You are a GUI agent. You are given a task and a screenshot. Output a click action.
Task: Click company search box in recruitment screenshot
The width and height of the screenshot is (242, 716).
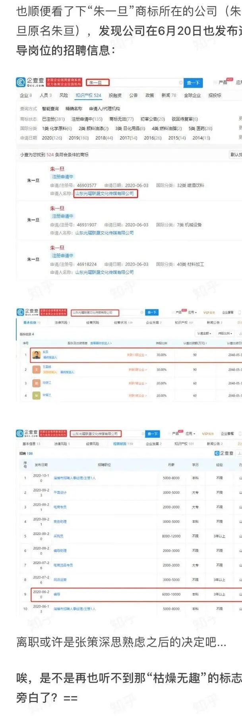pyautogui.click(x=107, y=434)
